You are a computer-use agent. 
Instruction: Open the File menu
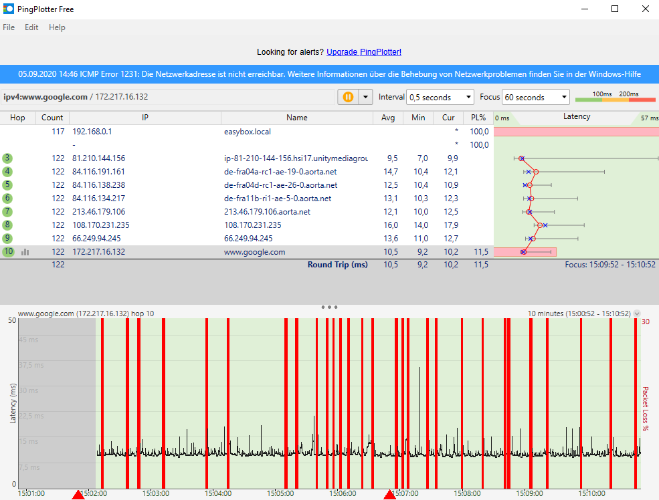(x=8, y=27)
